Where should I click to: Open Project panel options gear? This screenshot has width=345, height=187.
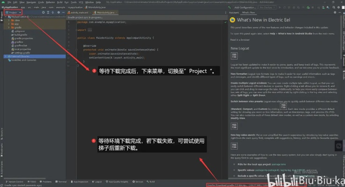pos(59,13)
